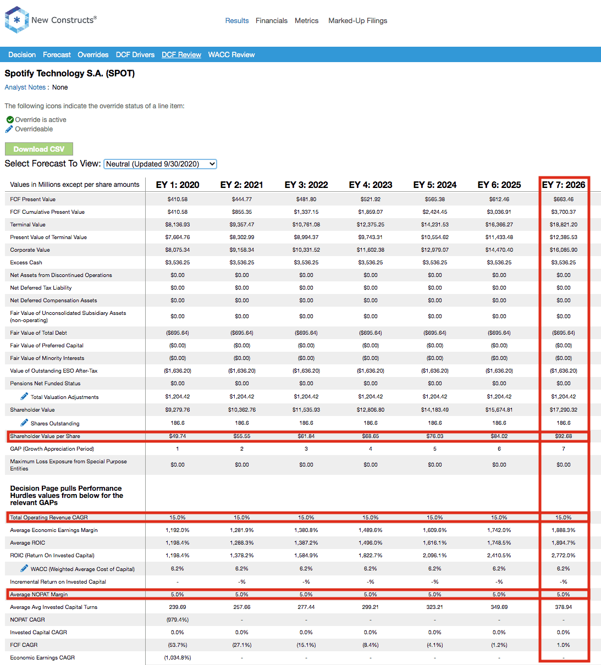Click the Spotify Technology S.A. (SPOT) heading
Image resolution: width=601 pixels, height=665 pixels.
[x=70, y=73]
